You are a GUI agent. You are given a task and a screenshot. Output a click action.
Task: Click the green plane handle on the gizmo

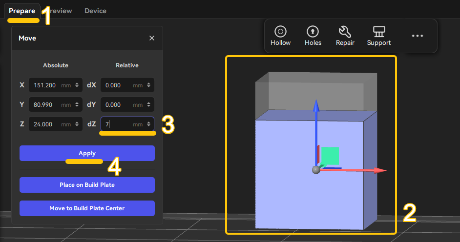click(330, 156)
